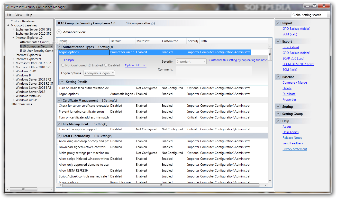Open the Severity dropdown
This screenshot has height=199, width=337.
[191, 62]
